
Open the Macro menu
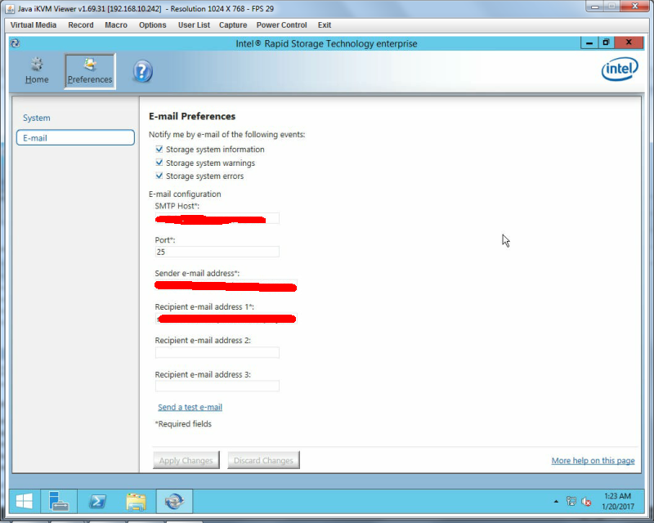(116, 25)
